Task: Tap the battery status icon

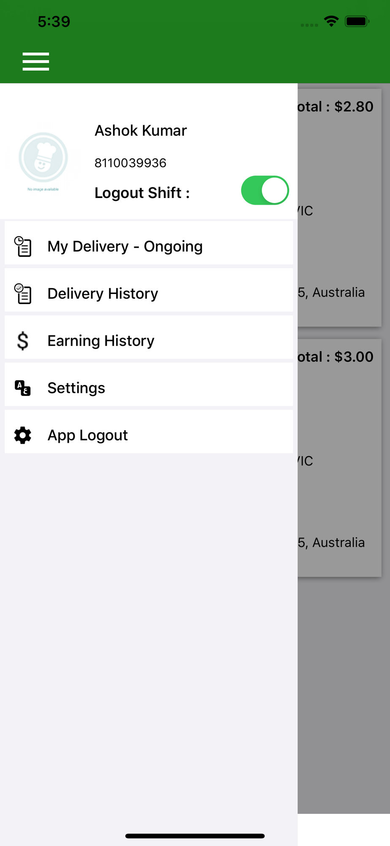Action: pyautogui.click(x=357, y=21)
